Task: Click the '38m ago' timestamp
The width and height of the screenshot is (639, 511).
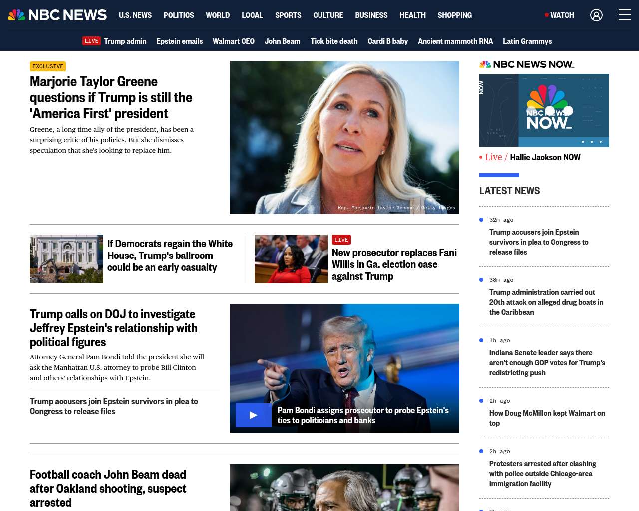Action: (x=501, y=280)
